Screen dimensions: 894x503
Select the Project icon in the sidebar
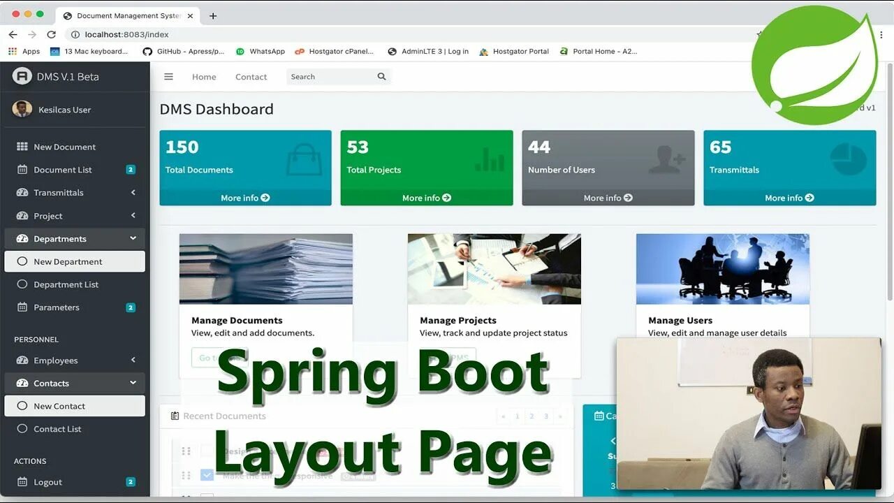click(x=22, y=215)
